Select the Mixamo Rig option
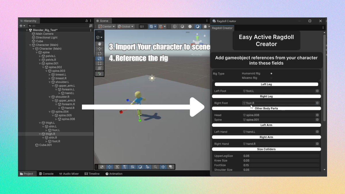This screenshot has width=345, height=194. [x=271, y=78]
